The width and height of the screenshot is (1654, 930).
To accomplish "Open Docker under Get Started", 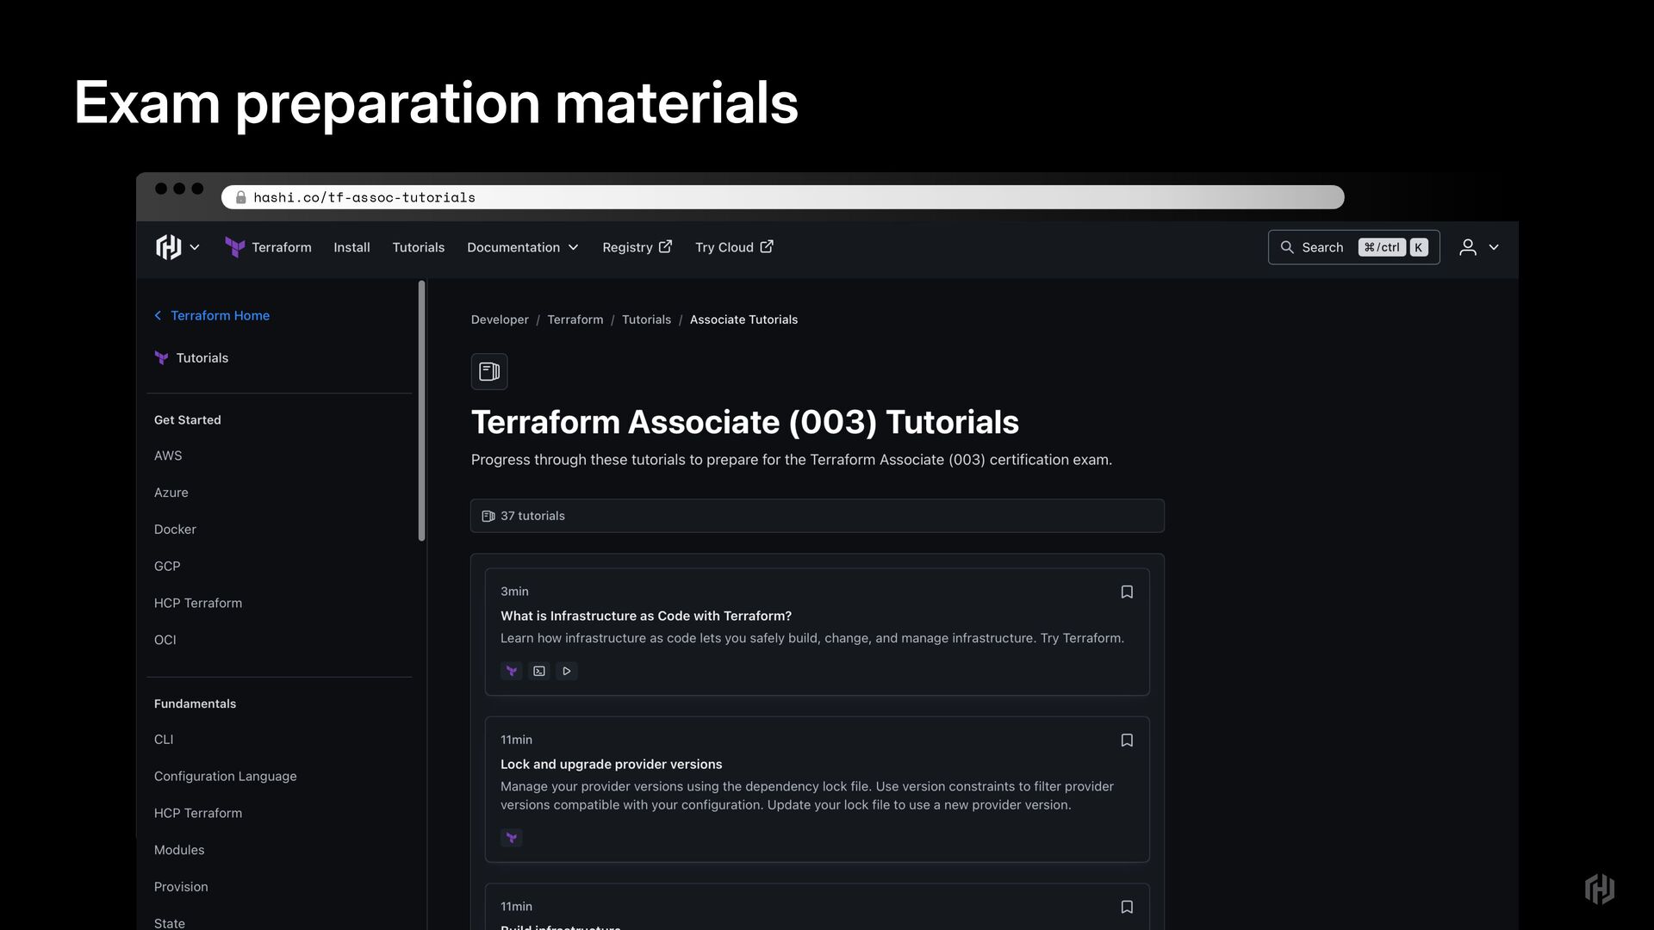I will click(175, 529).
